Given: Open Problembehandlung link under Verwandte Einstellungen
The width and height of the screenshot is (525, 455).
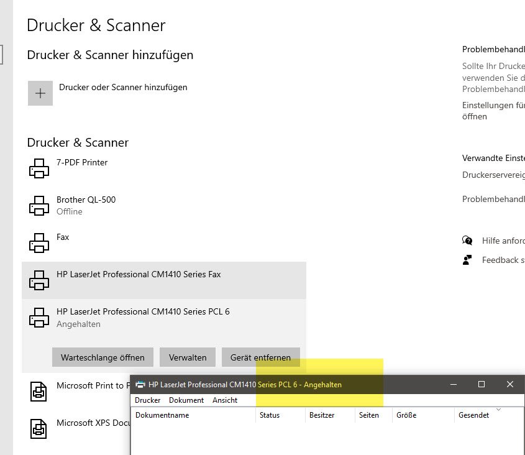Looking at the screenshot, I should click(493, 199).
